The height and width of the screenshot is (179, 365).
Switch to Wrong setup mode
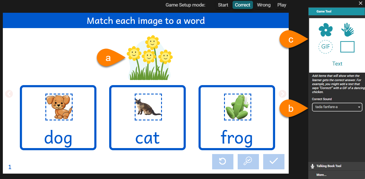263,5
